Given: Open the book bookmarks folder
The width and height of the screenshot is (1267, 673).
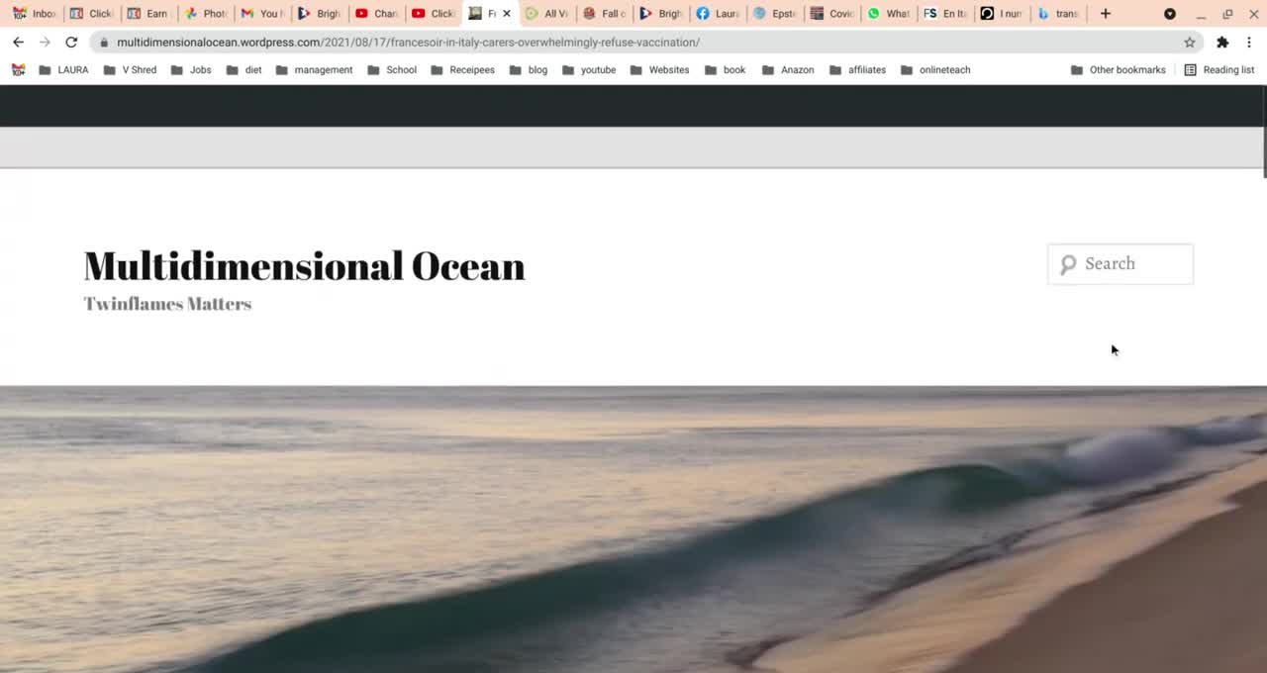Looking at the screenshot, I should point(725,70).
